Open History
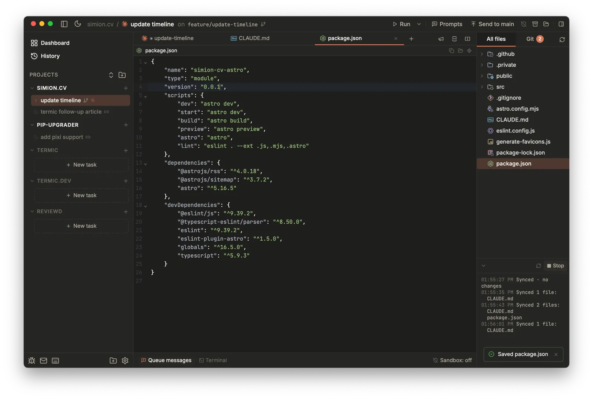Viewport: 593px width, 399px height. point(45,56)
